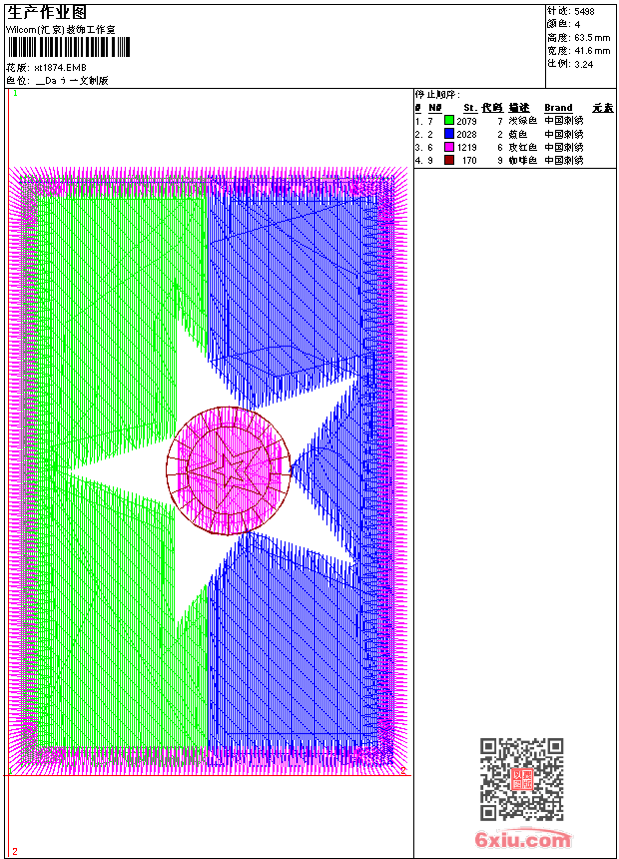Click stitch count 2079 in row 1
Viewport: 619px width, 859px height.
click(x=466, y=121)
